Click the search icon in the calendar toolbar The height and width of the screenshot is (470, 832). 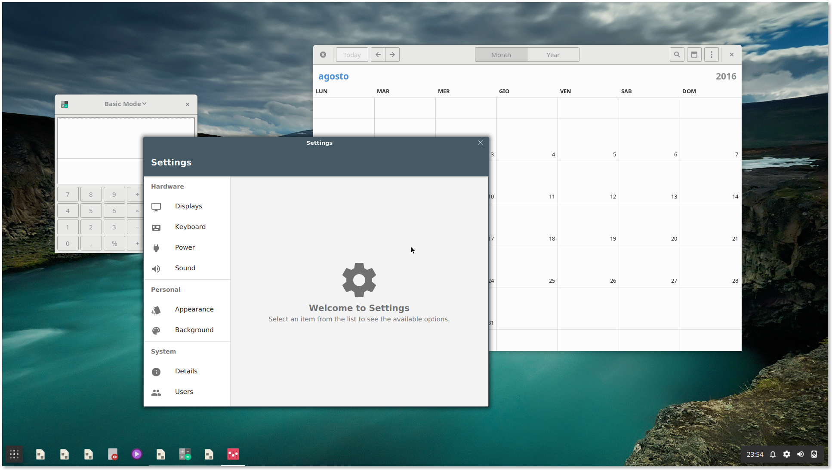[x=677, y=55]
